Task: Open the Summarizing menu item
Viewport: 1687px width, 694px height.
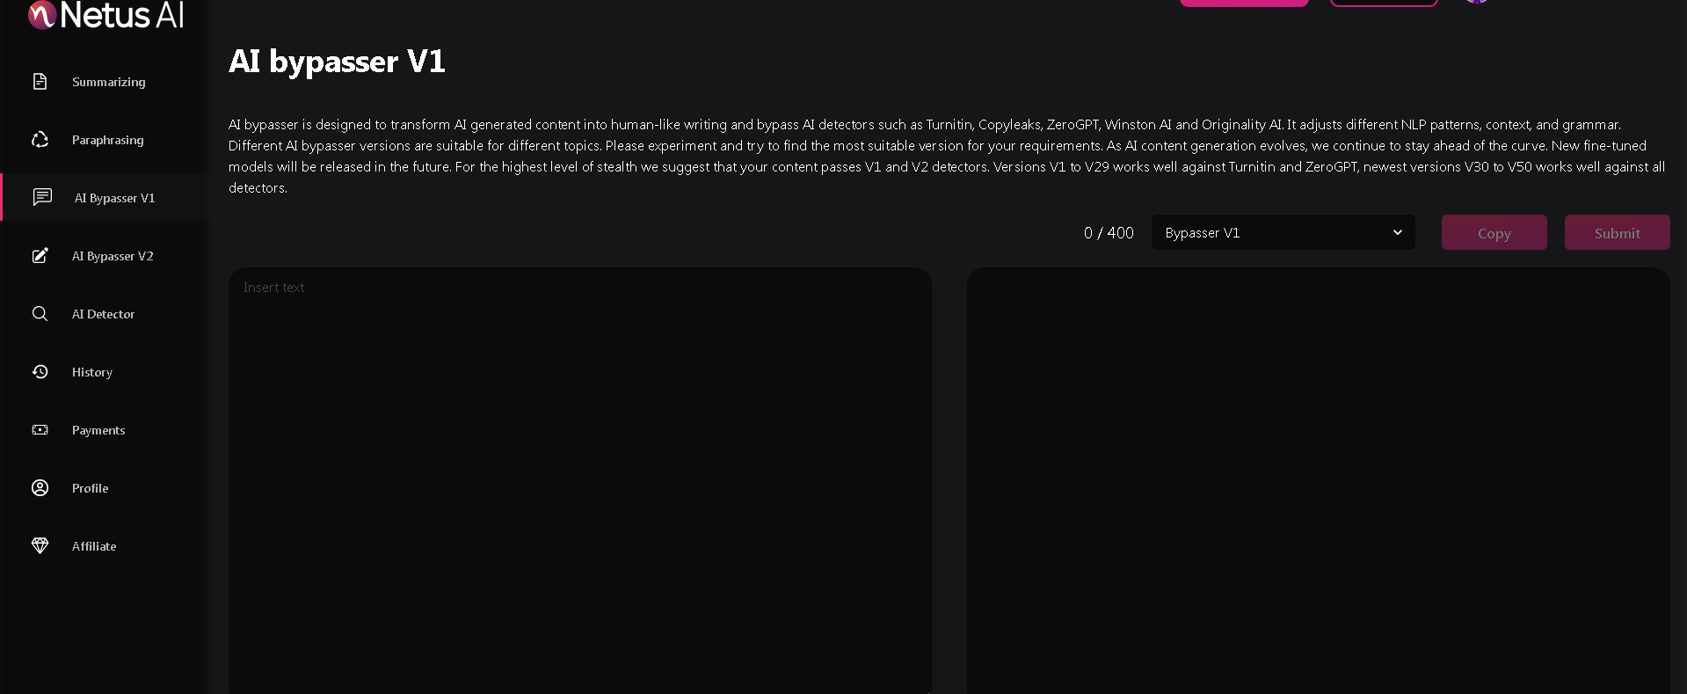Action: pyautogui.click(x=108, y=82)
